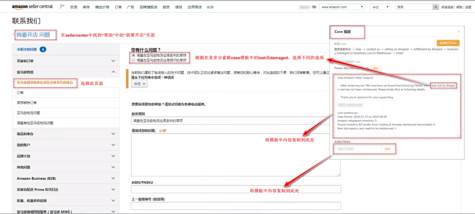Expand the 优惠、优惠券和促销 section
475x214 pixels.
tap(66, 200)
